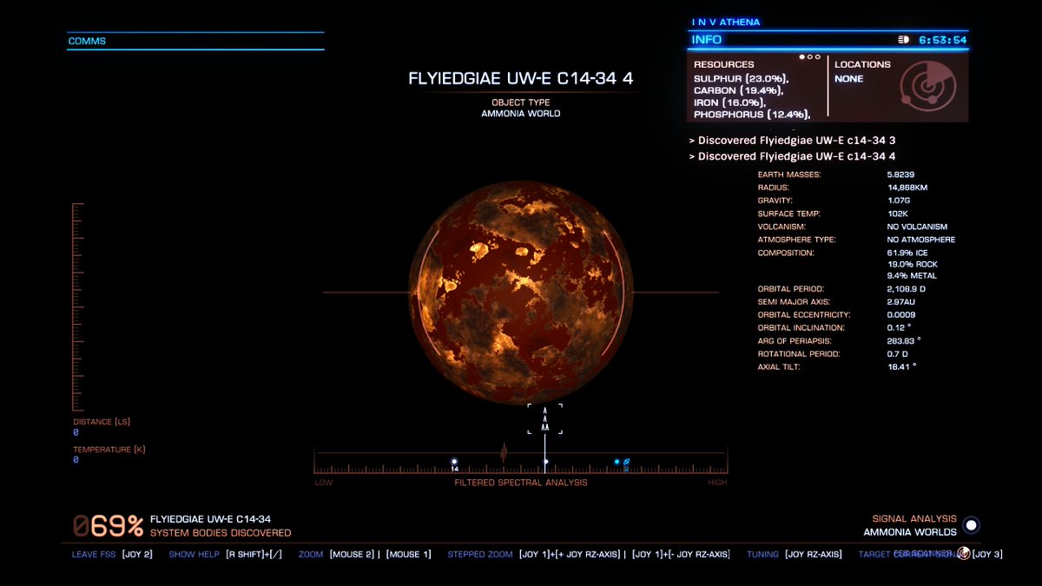Click the LEAVE FSS prompt
Screen dimensions: 1042x586
[x=112, y=554]
